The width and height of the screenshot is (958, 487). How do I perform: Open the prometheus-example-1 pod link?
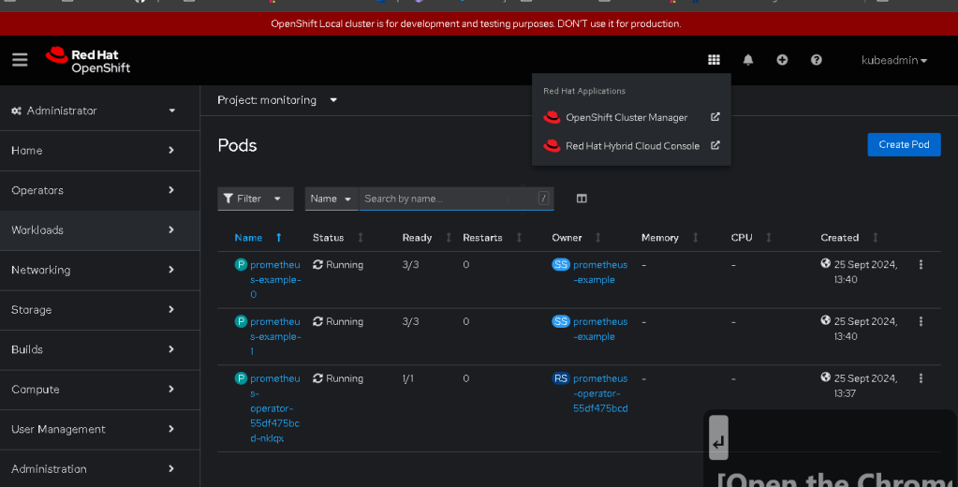click(x=275, y=336)
